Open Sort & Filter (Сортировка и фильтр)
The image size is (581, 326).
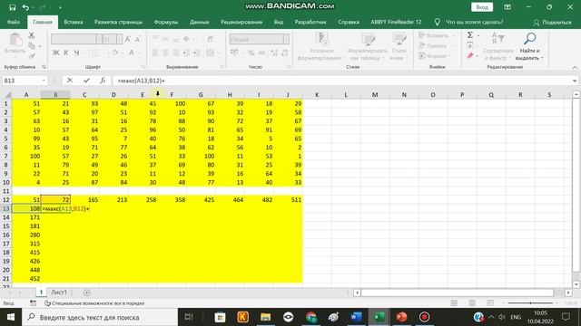point(498,46)
